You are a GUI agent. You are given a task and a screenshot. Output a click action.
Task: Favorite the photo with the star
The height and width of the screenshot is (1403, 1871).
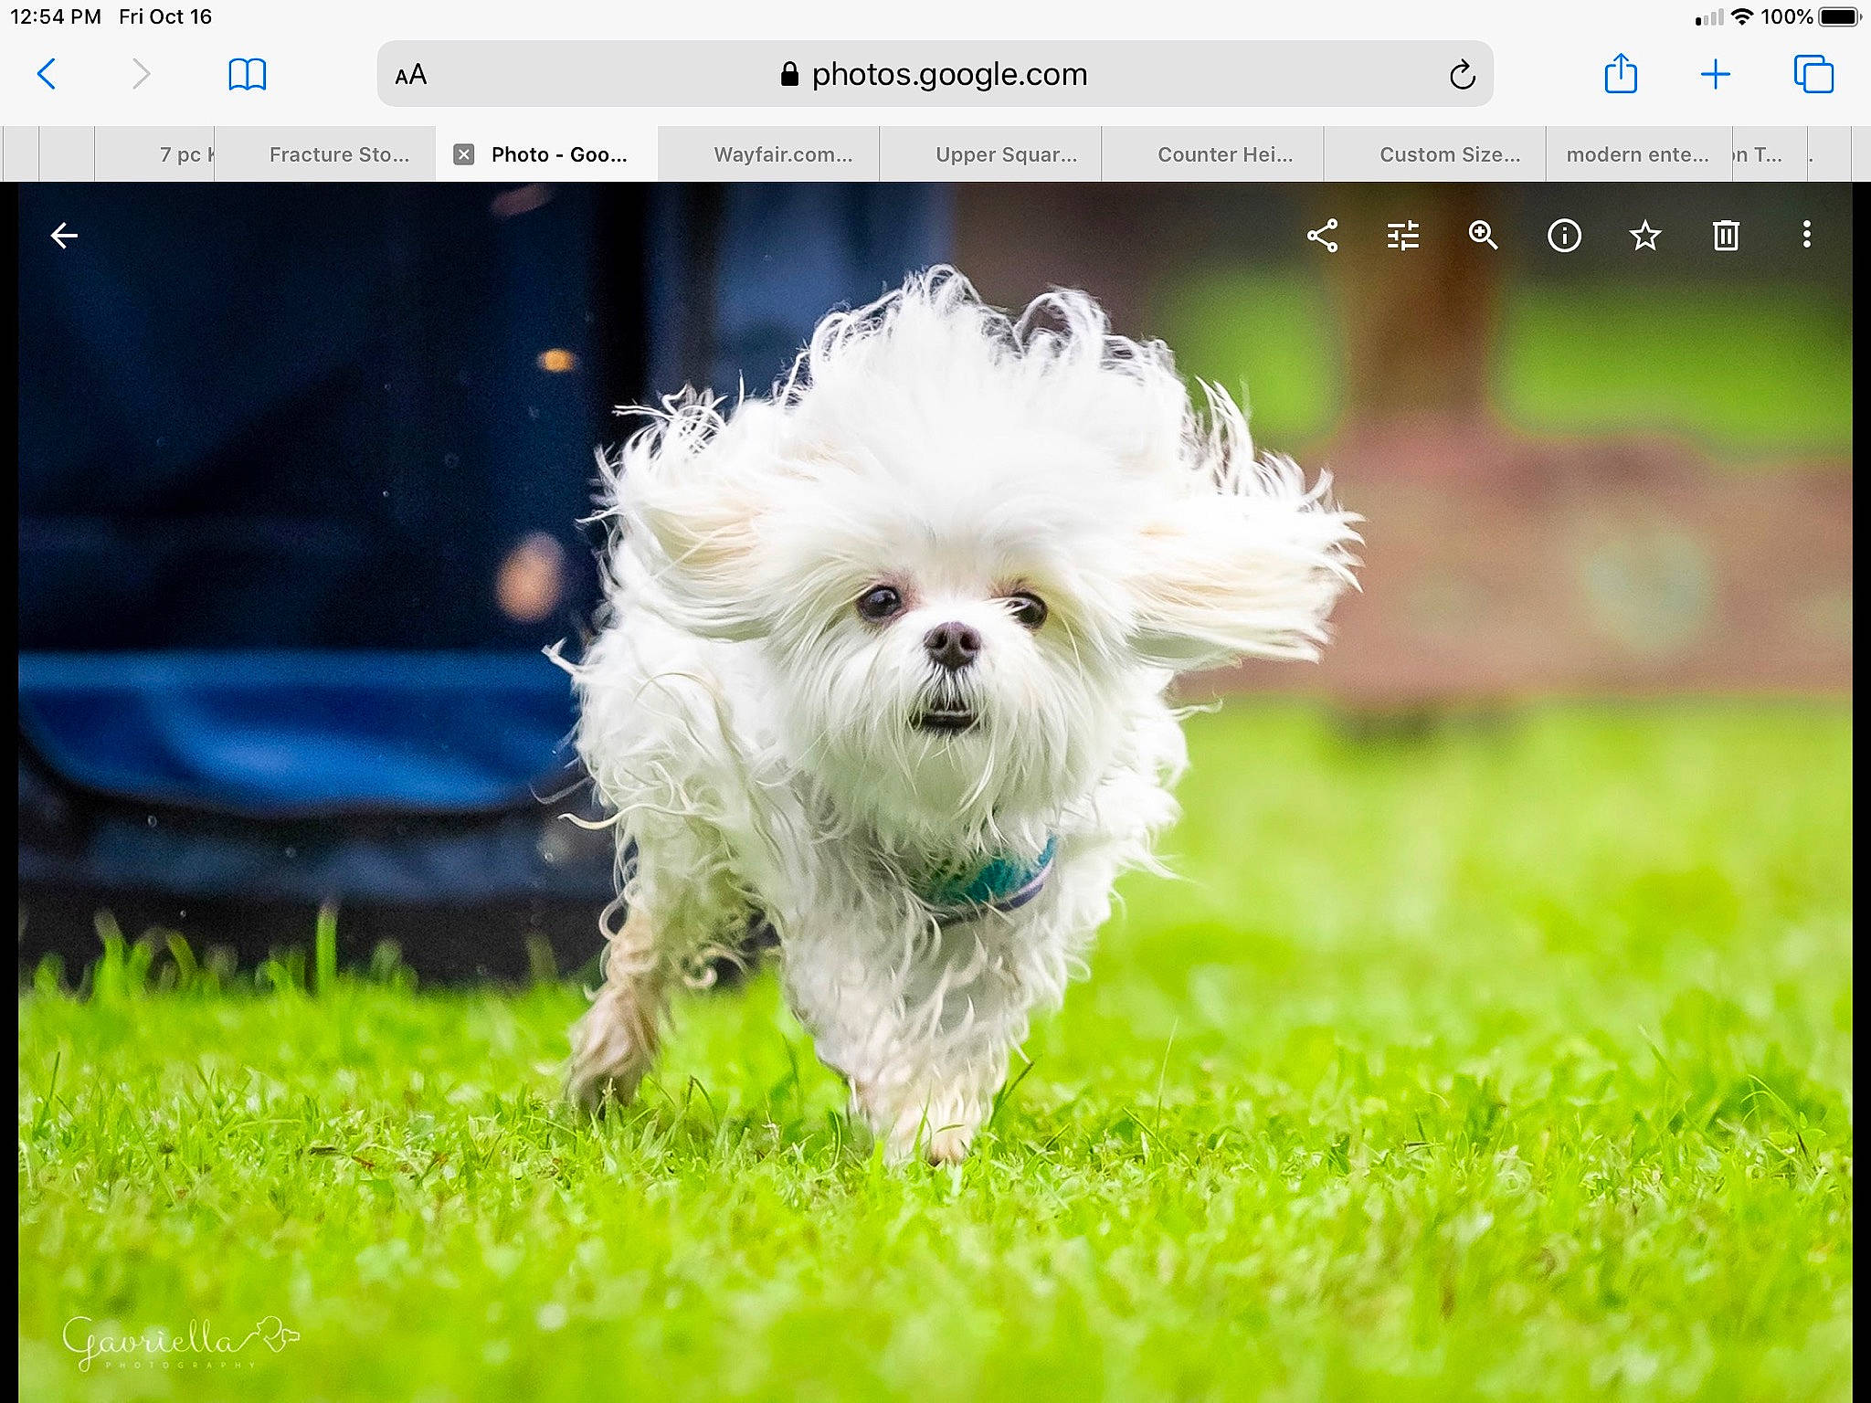tap(1644, 236)
